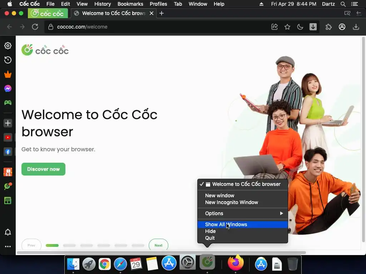Open the sidebar History clock icon
Image resolution: width=366 pixels, height=274 pixels.
(8, 60)
